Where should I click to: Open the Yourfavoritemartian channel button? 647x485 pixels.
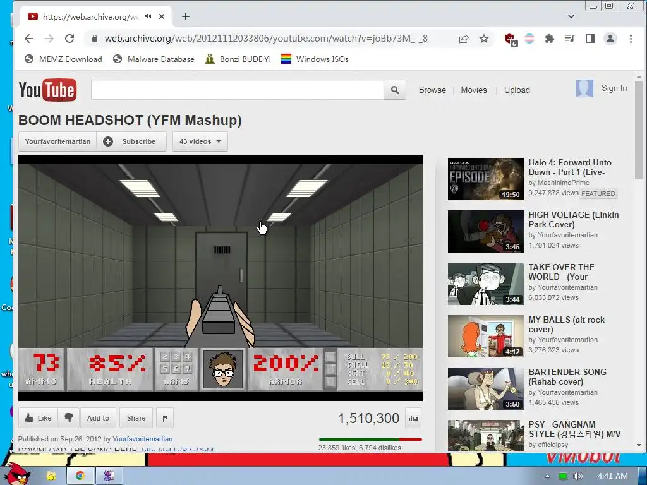click(x=57, y=141)
